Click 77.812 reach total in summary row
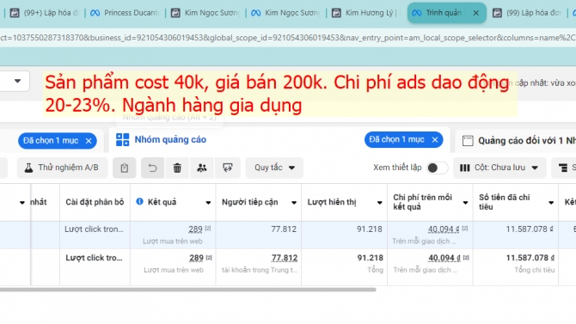The height and width of the screenshot is (324, 576). (x=285, y=258)
